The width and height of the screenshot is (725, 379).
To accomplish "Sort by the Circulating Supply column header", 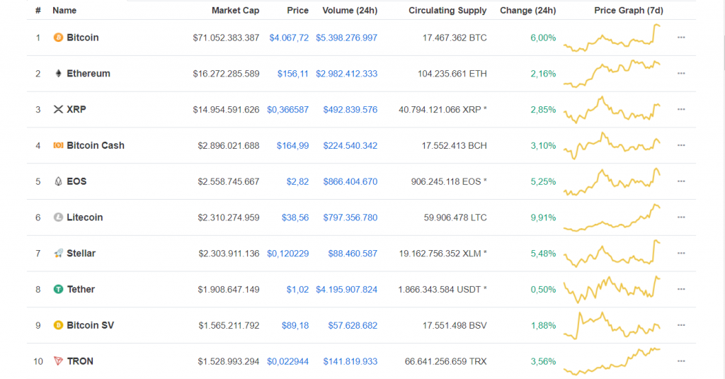I will (x=447, y=10).
